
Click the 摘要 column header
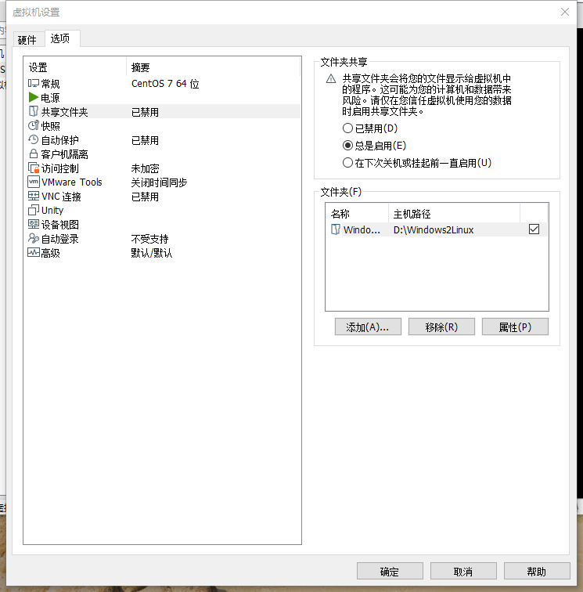[x=213, y=67]
